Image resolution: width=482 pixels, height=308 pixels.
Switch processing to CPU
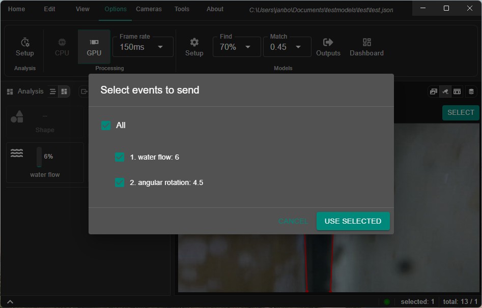(62, 47)
